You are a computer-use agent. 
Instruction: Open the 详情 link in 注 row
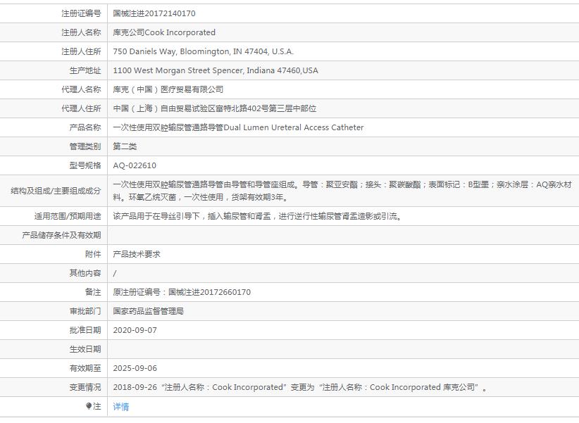pos(120,406)
